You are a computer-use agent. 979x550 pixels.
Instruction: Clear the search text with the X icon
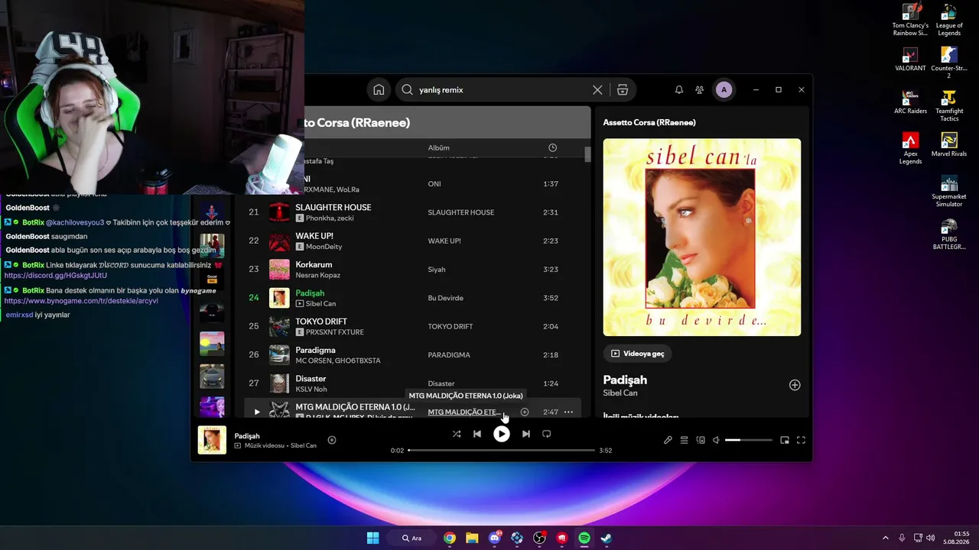[597, 89]
